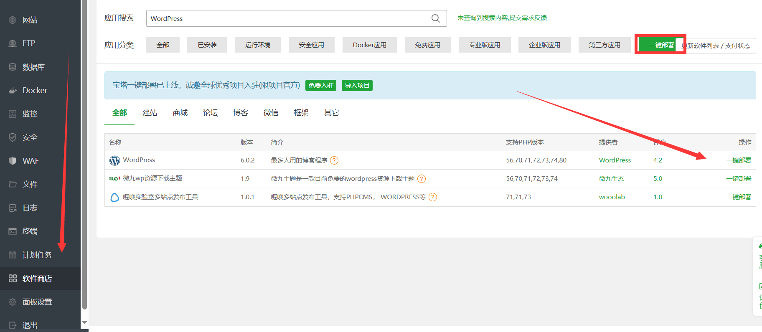Screen dimensions: 762x332
Task: Open 计划任务 in the sidebar menu
Action: click(37, 255)
